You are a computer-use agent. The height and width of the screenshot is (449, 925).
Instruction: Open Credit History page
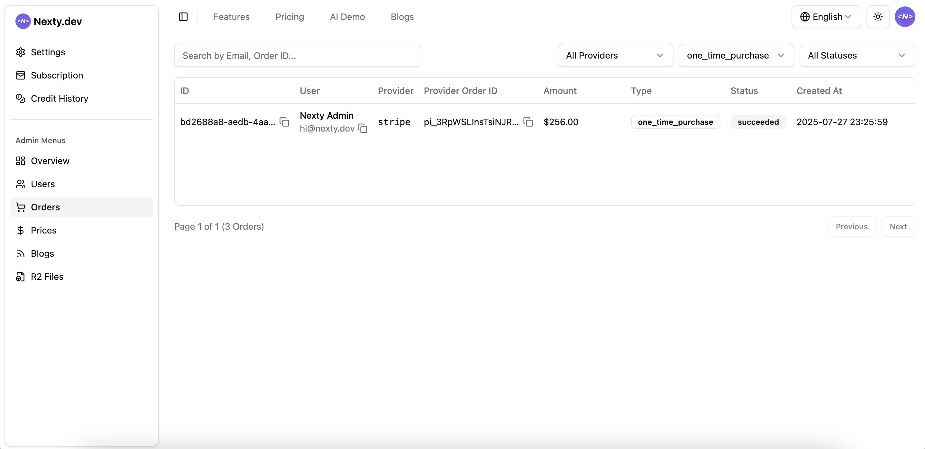coord(59,98)
